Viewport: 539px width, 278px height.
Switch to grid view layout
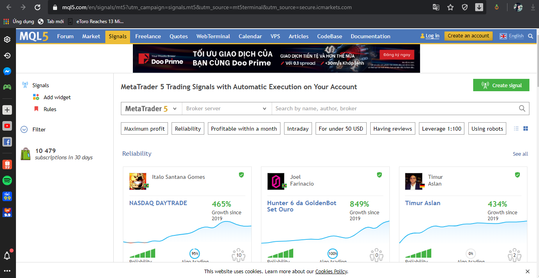[x=525, y=129]
